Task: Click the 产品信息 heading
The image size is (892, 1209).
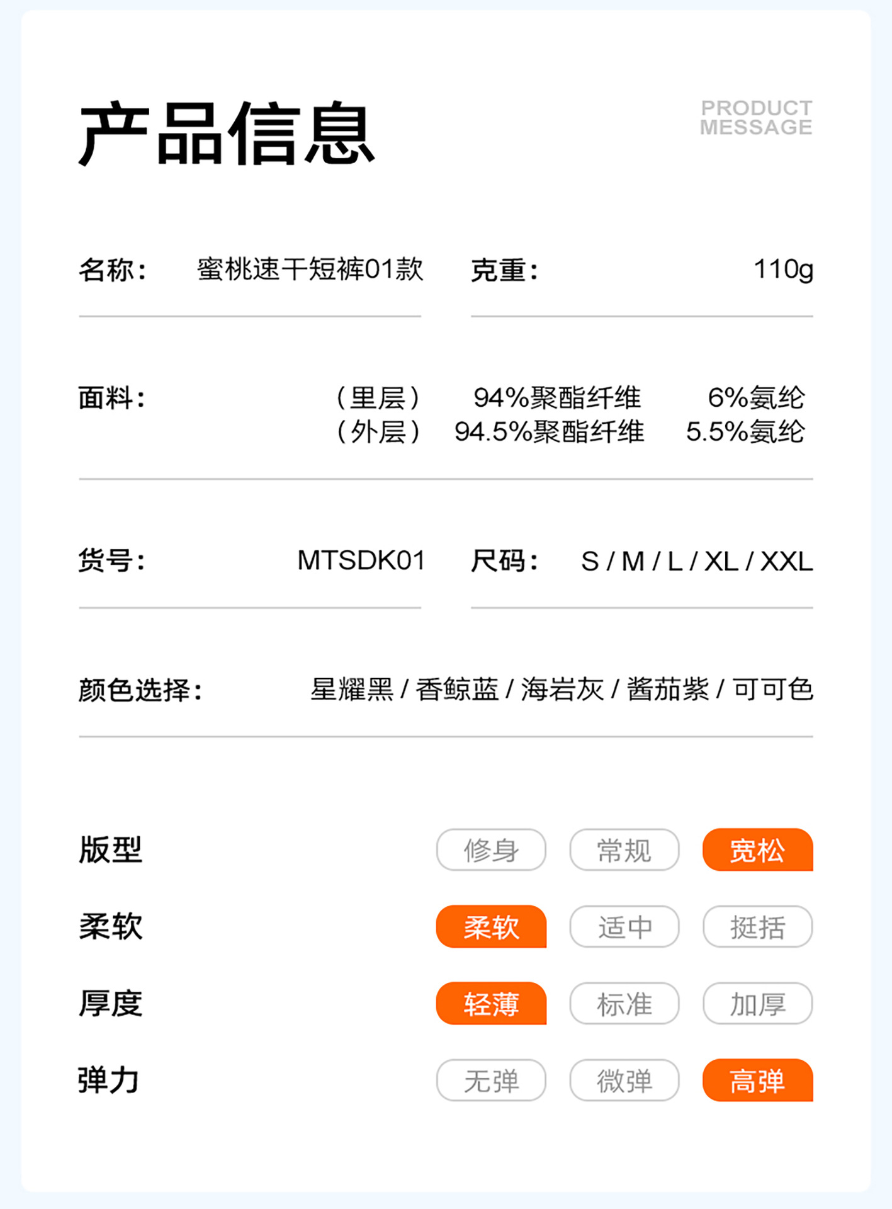Action: point(227,134)
